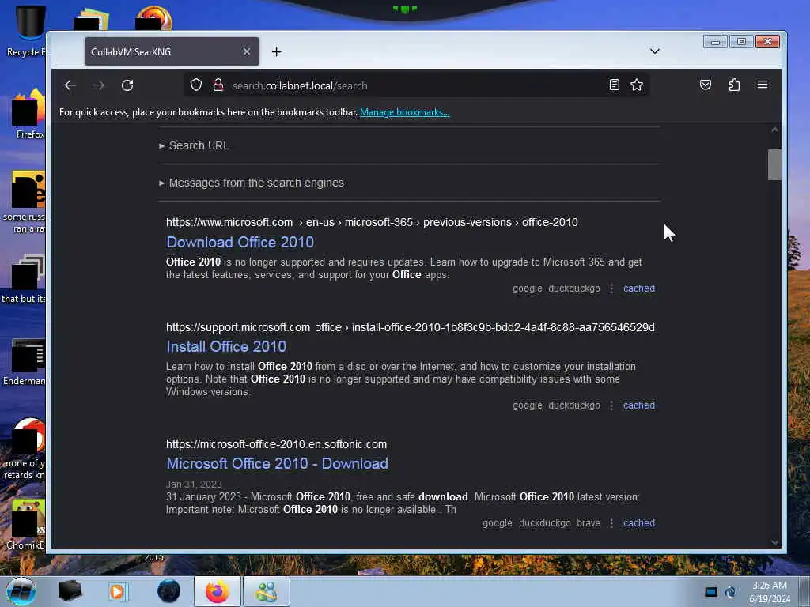Open a new tab with plus button
Image resolution: width=810 pixels, height=607 pixels.
coord(276,51)
